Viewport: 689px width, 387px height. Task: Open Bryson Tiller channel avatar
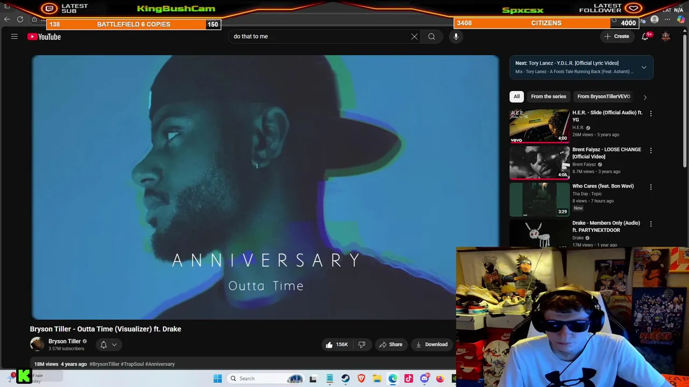(x=37, y=345)
